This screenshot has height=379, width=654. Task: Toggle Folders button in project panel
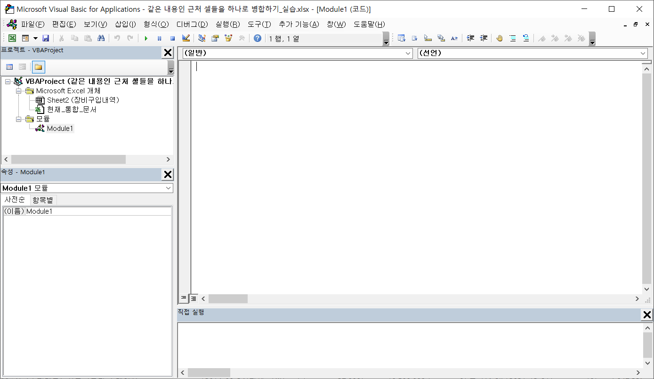[39, 67]
